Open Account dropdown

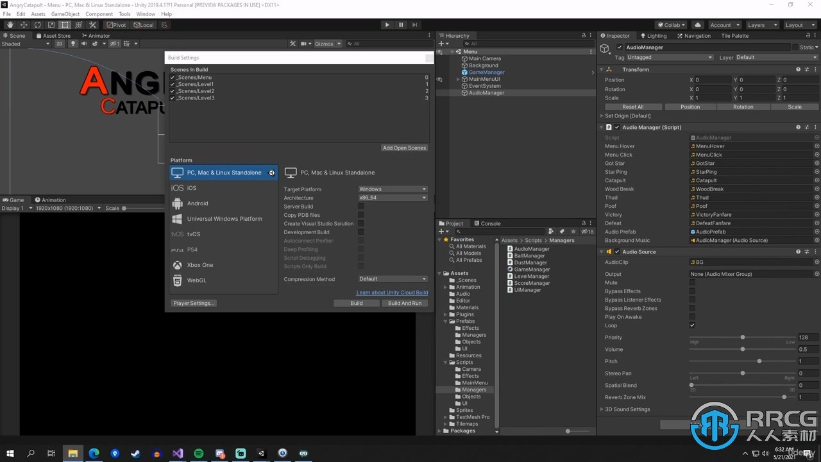724,25
